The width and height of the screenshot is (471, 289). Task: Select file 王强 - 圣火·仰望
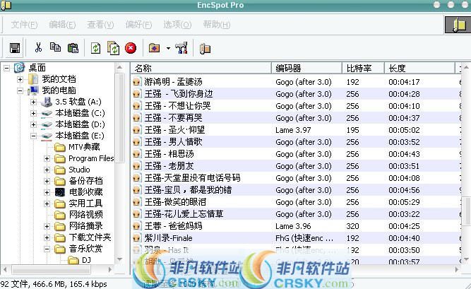pos(174,130)
